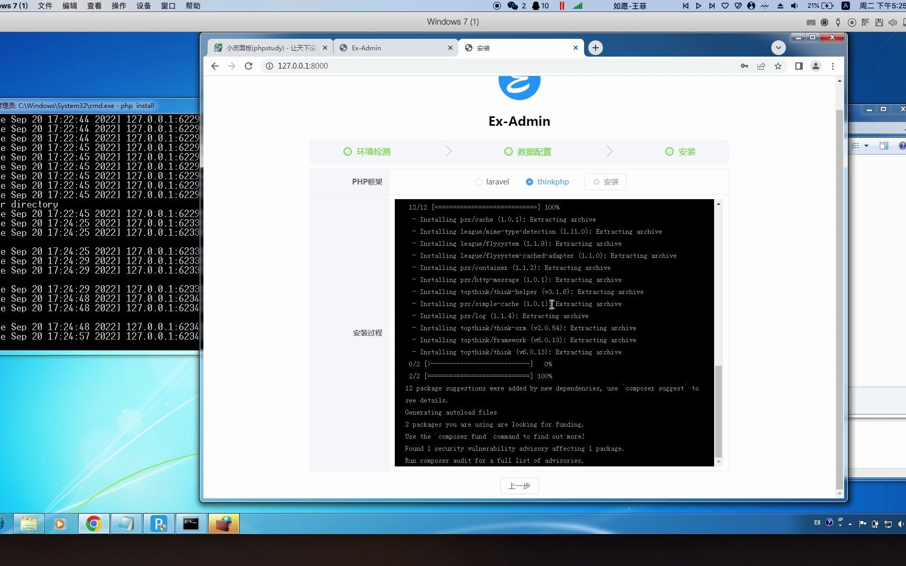This screenshot has height=566, width=906.
Task: Open the 编辑 menu
Action: (x=70, y=6)
